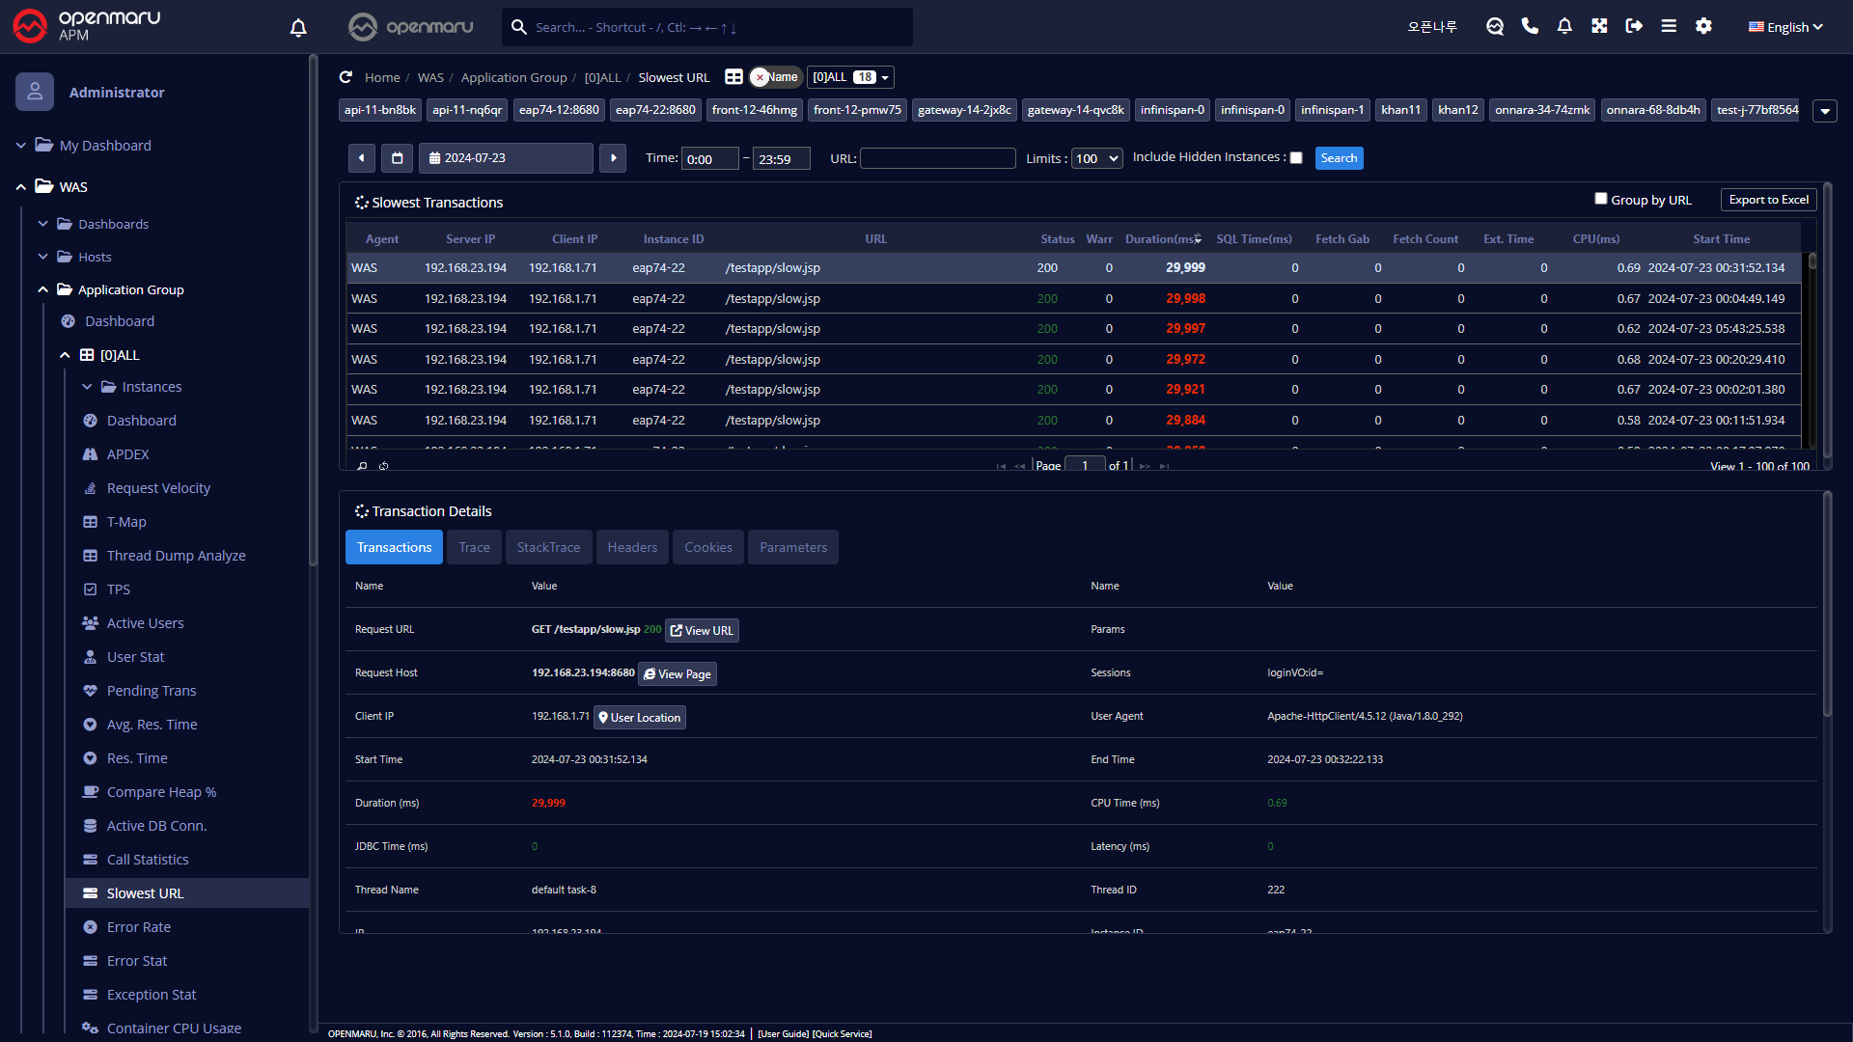Go to the previous date with the left arrow
This screenshot has height=1042, width=1853.
pyautogui.click(x=361, y=158)
